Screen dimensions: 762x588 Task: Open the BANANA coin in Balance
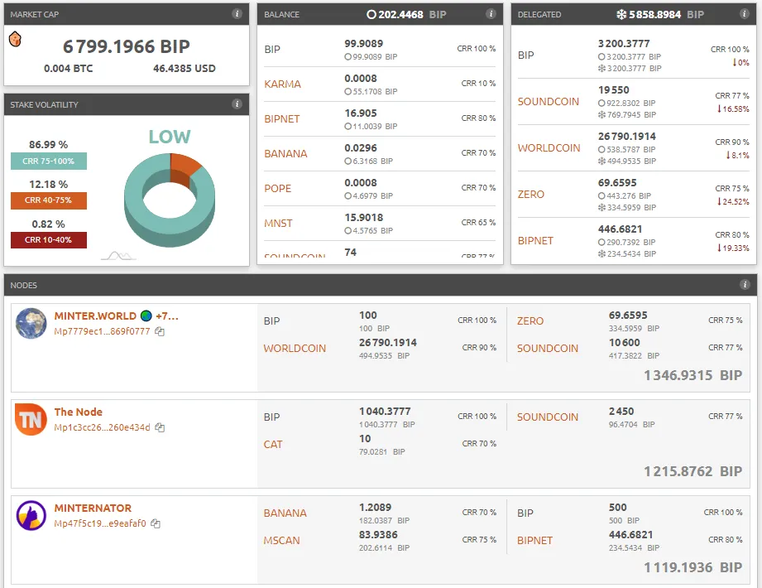click(285, 154)
